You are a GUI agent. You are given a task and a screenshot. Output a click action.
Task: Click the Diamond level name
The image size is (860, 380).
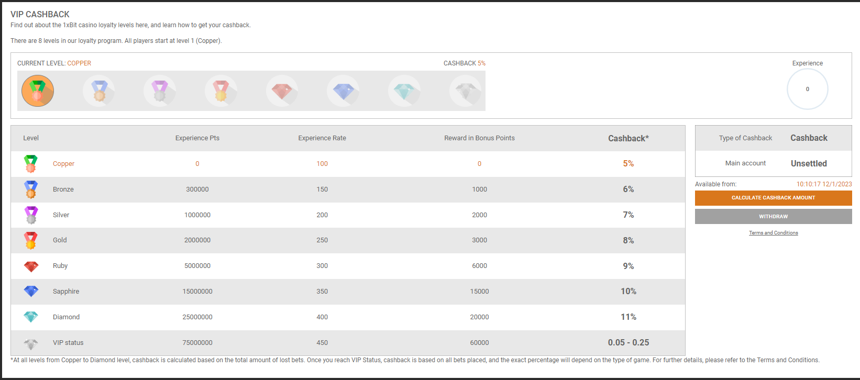click(66, 317)
